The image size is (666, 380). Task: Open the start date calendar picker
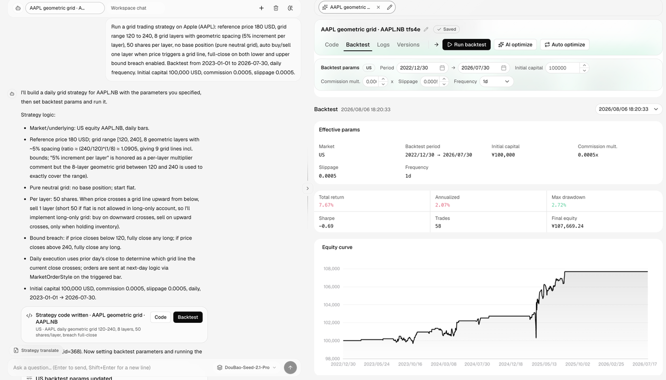[442, 68]
